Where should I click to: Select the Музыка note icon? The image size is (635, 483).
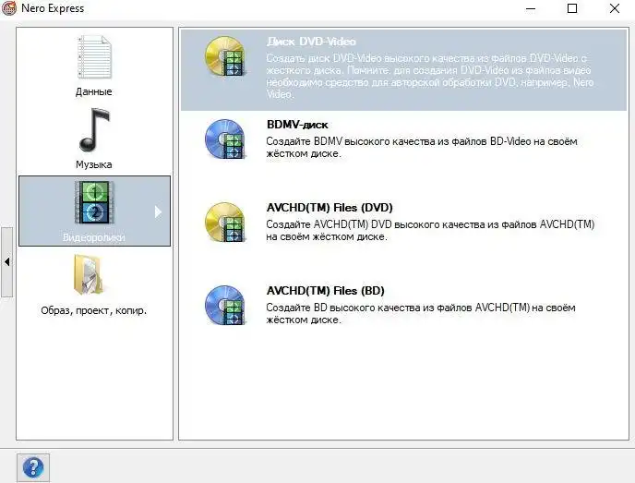click(94, 129)
